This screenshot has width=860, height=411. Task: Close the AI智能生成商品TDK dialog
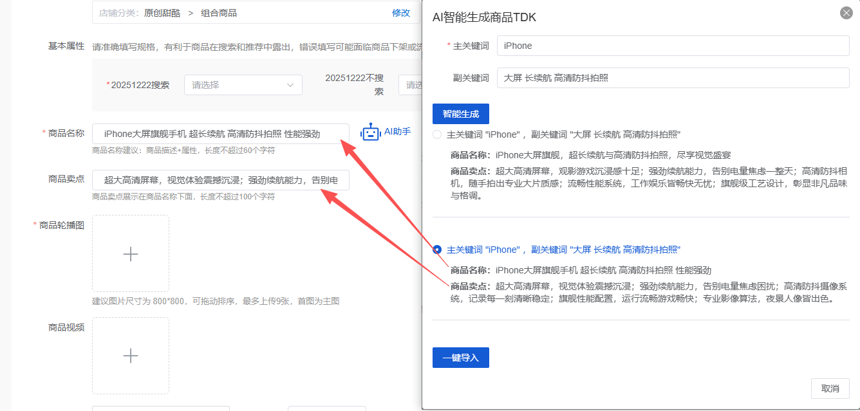coord(846,13)
